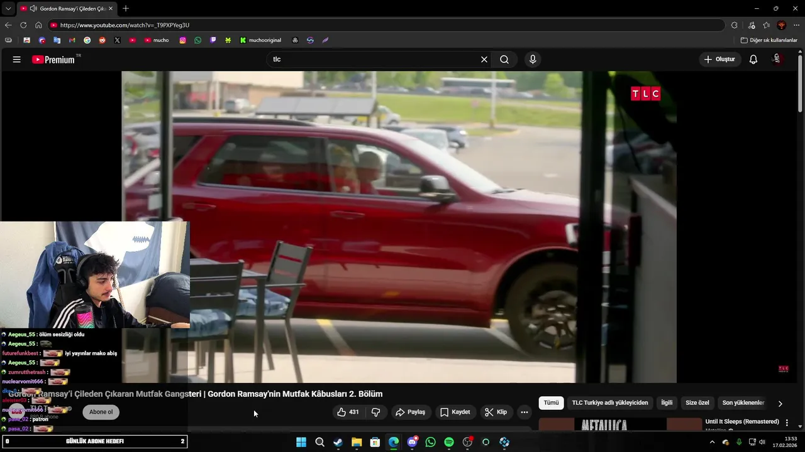Select the Size özel filter chip
805x452 pixels.
pyautogui.click(x=697, y=403)
